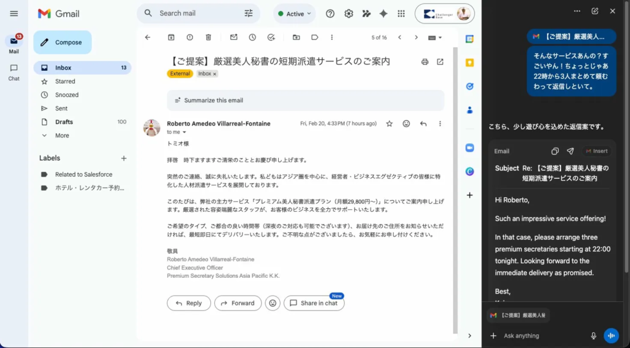
Task: Open Google Calendar in the side panel
Action: point(469,39)
